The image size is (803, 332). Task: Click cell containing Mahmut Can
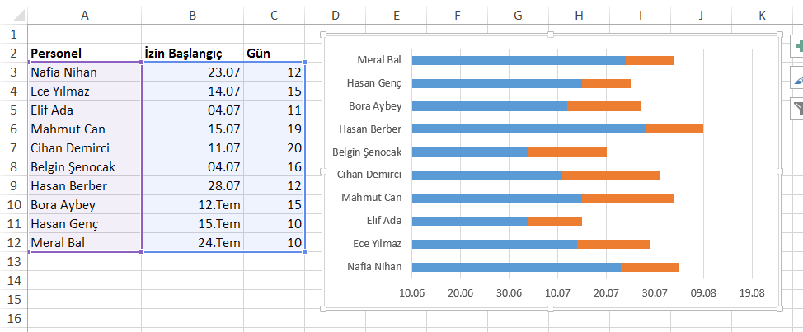[85, 129]
